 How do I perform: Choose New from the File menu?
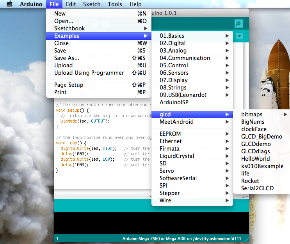pyautogui.click(x=99, y=14)
